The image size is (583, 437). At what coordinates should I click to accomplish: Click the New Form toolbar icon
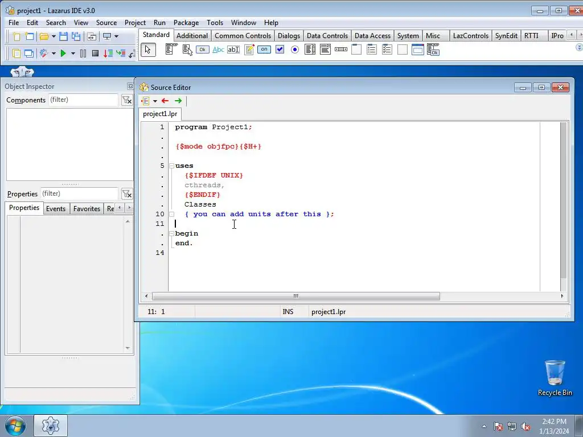29,36
